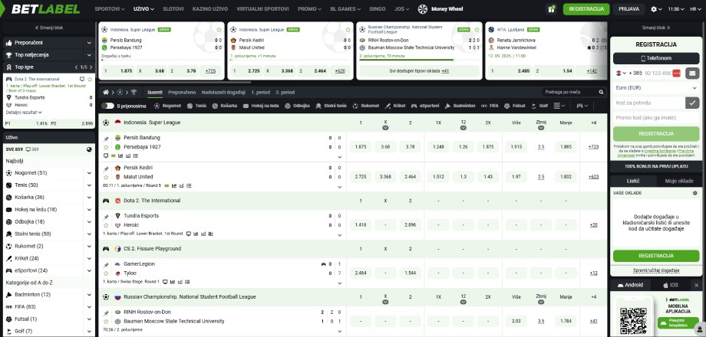The width and height of the screenshot is (706, 337).
Task: Filter by Golf in sport bar
Action: coord(539,106)
